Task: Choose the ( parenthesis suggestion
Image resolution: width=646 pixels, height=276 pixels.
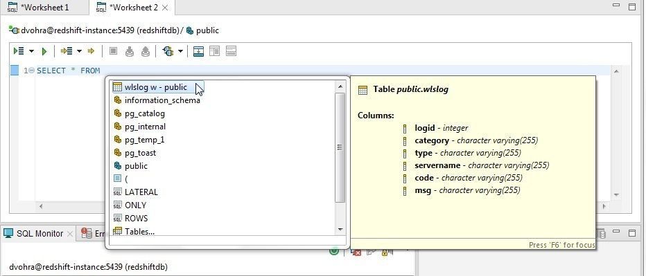Action: click(126, 179)
